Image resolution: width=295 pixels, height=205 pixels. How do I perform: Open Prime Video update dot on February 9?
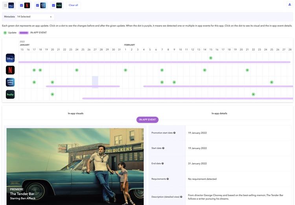[x=174, y=82]
